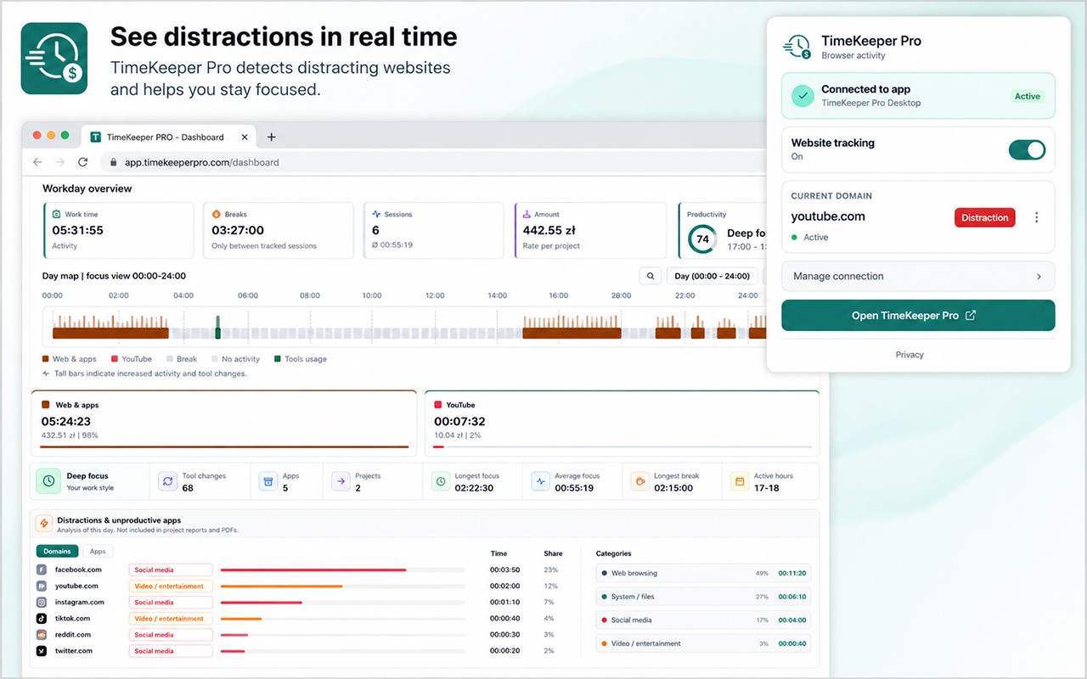Click the instagram.com site icon

point(41,602)
